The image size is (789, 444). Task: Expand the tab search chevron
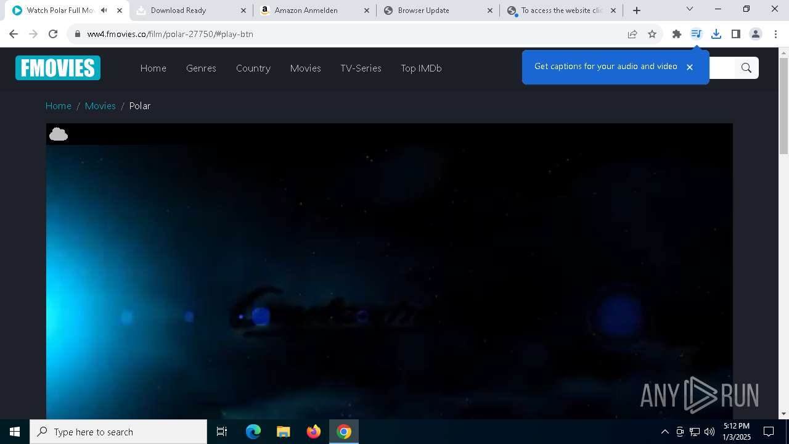coord(690,9)
